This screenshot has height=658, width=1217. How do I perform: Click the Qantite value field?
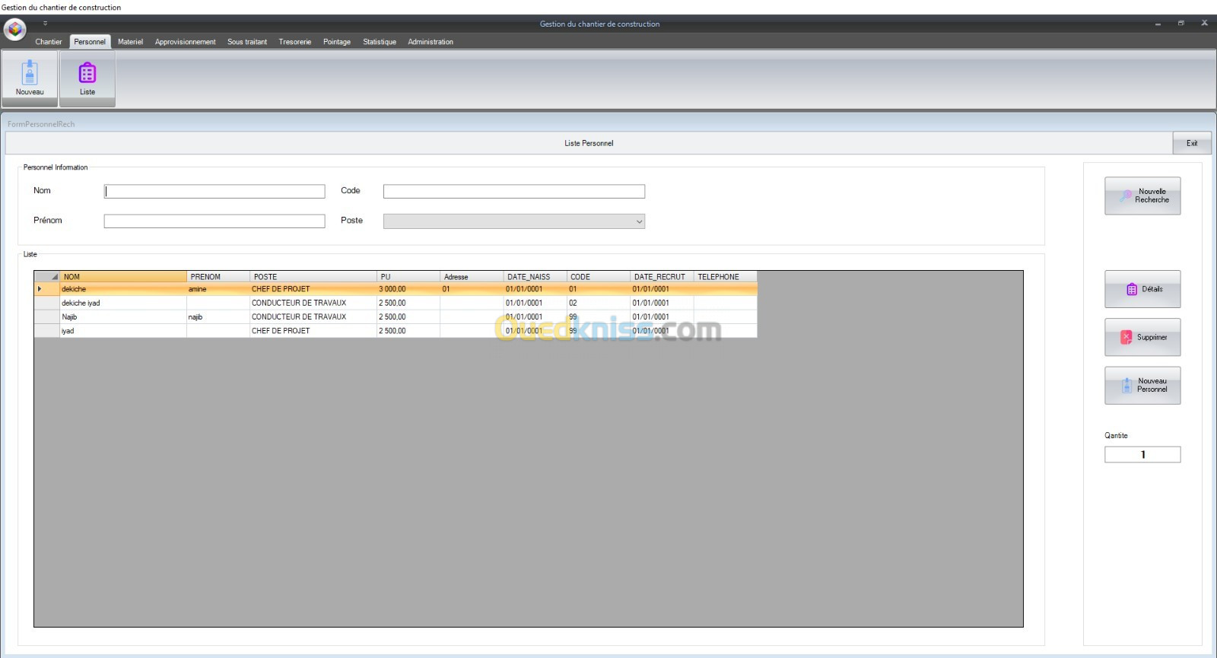tap(1142, 455)
